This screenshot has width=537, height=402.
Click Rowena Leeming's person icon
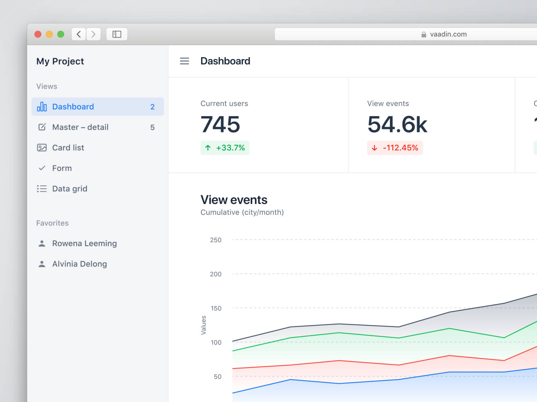42,244
